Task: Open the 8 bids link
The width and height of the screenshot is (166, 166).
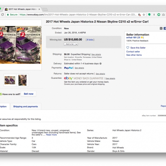Action: click(x=90, y=40)
